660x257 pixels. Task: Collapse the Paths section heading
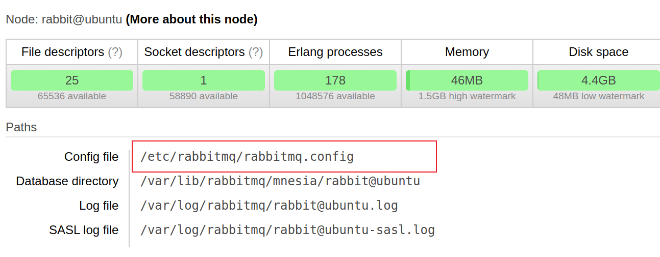(21, 127)
